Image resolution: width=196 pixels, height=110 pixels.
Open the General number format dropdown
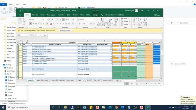(94, 20)
